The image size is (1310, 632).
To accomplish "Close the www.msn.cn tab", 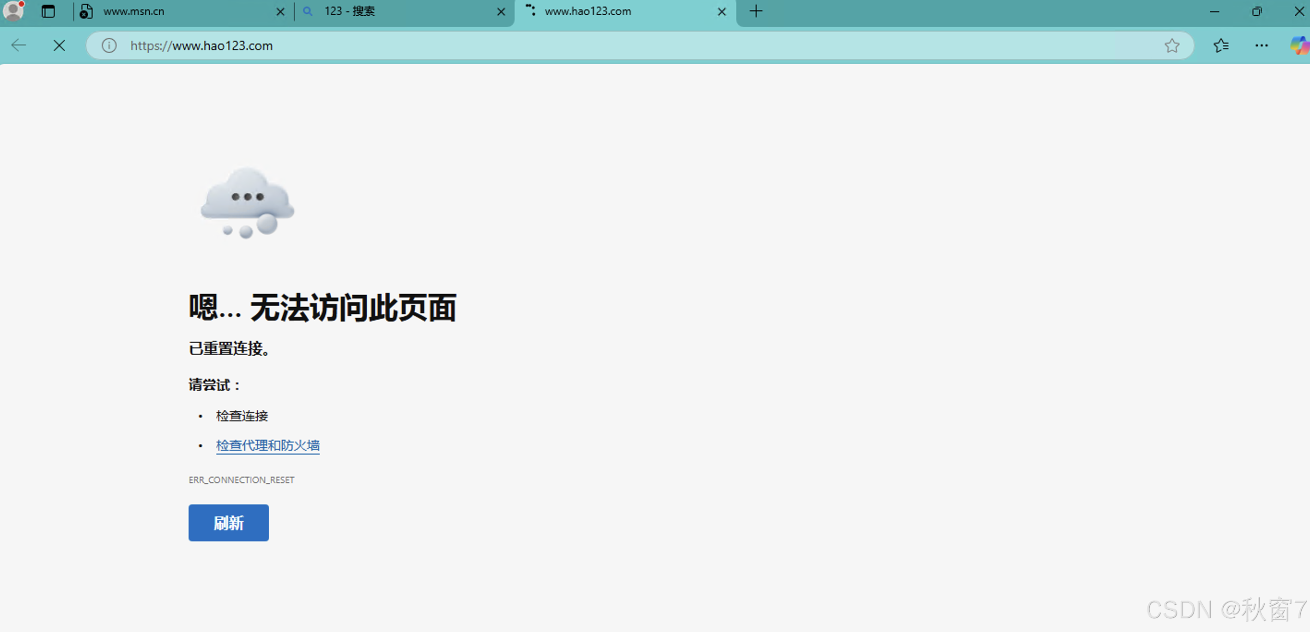I will tap(280, 12).
